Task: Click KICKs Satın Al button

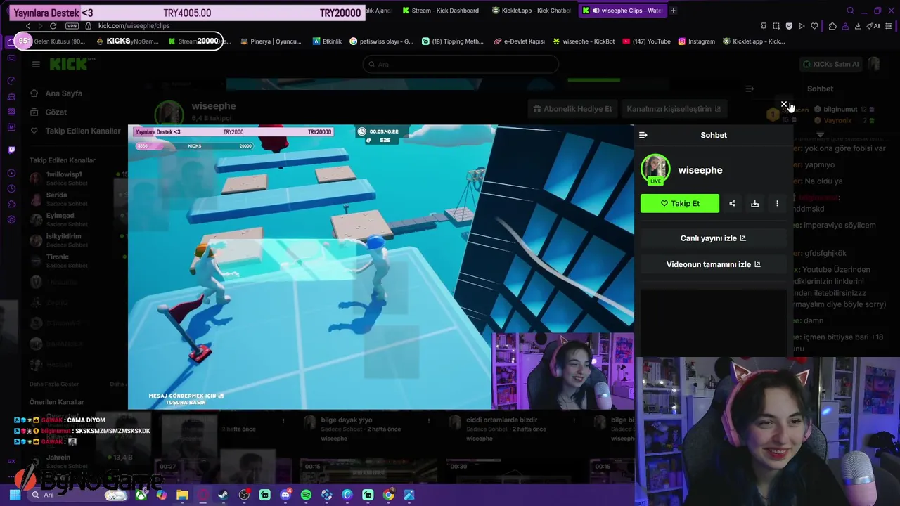Action: pos(831,64)
